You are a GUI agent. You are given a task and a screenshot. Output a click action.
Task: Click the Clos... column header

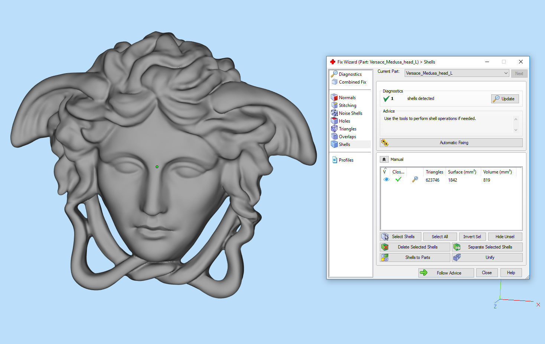coord(398,172)
